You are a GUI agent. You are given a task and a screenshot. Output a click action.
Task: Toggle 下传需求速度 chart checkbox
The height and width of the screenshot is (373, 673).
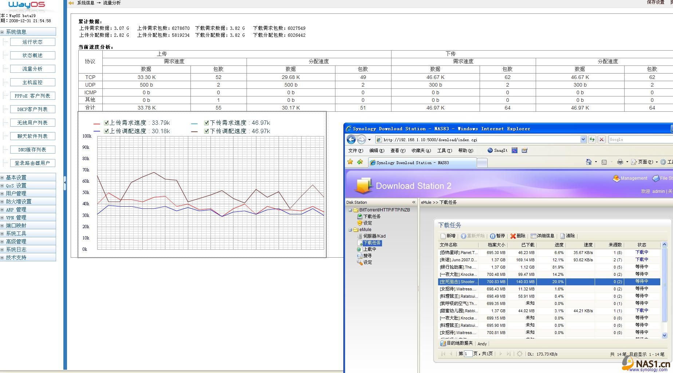(206, 123)
